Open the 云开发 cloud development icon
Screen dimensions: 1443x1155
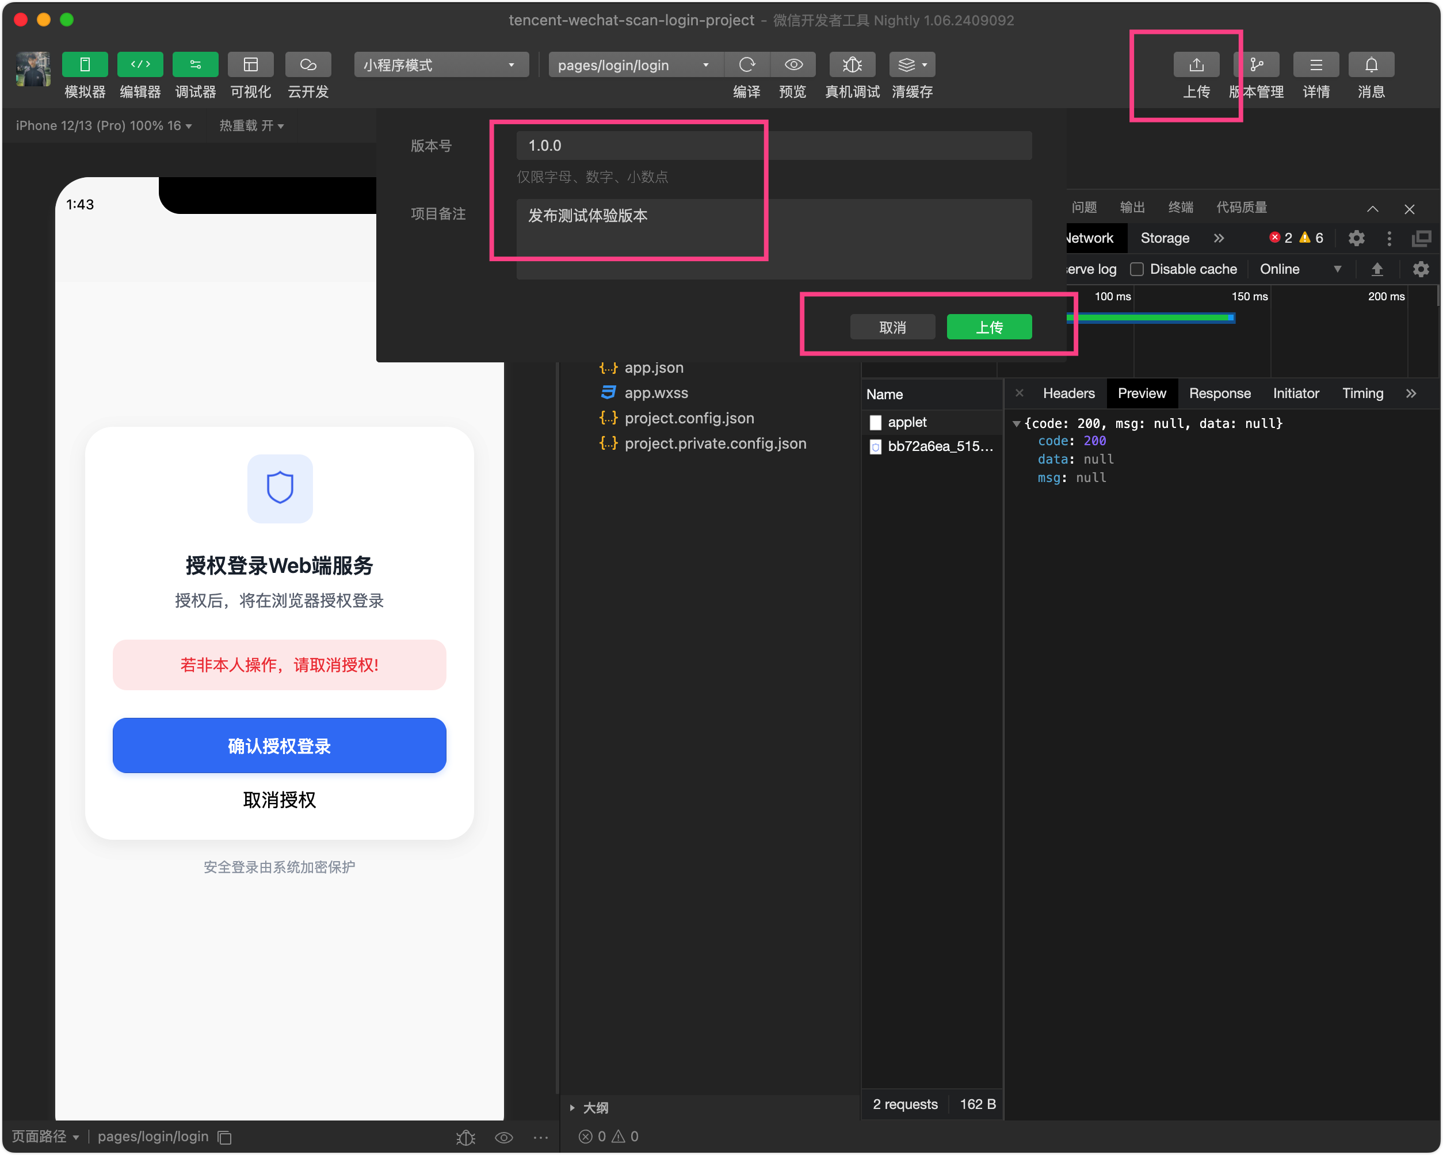point(308,65)
